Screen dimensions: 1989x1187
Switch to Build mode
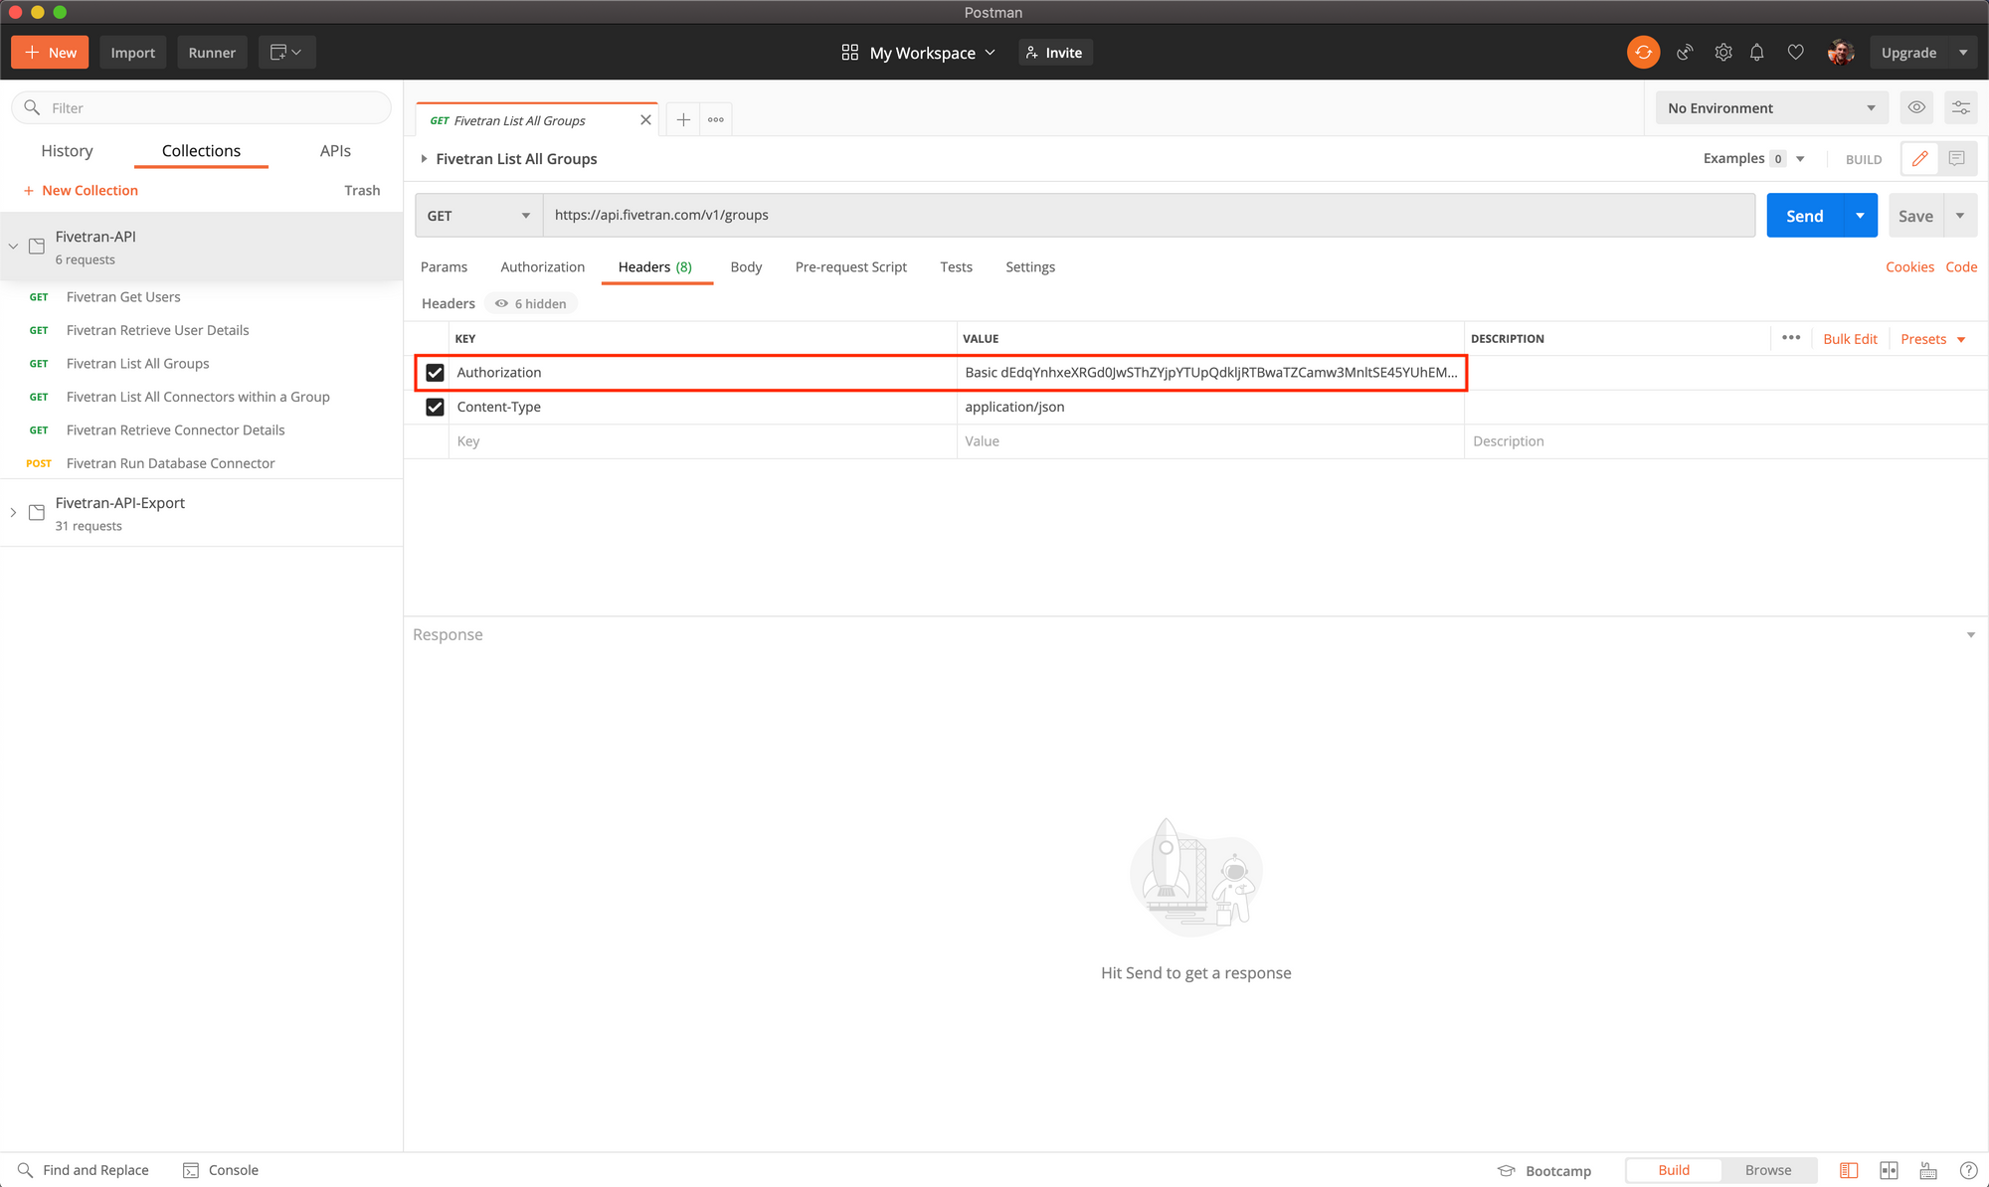pos(1674,1170)
